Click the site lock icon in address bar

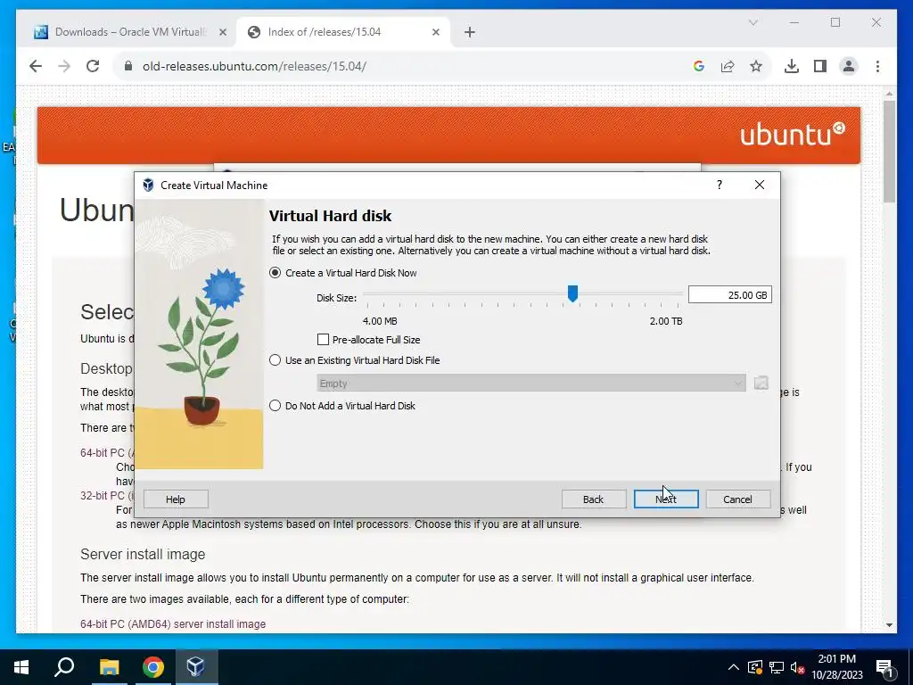tap(128, 66)
